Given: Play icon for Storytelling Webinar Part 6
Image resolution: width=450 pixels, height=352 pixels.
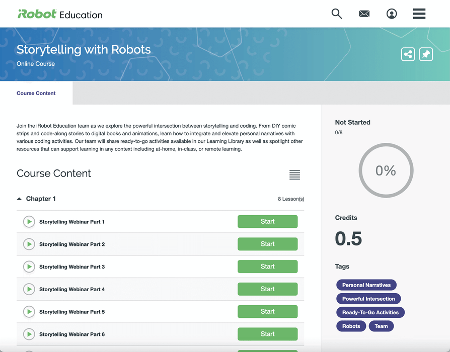Looking at the screenshot, I should [x=29, y=334].
